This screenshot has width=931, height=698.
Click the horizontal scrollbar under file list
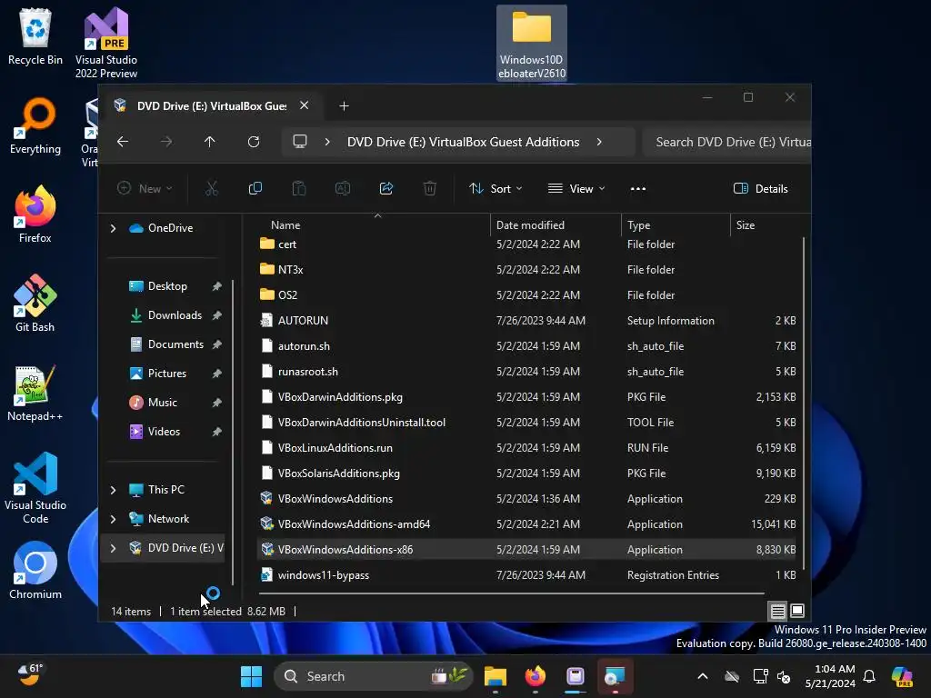(x=511, y=593)
